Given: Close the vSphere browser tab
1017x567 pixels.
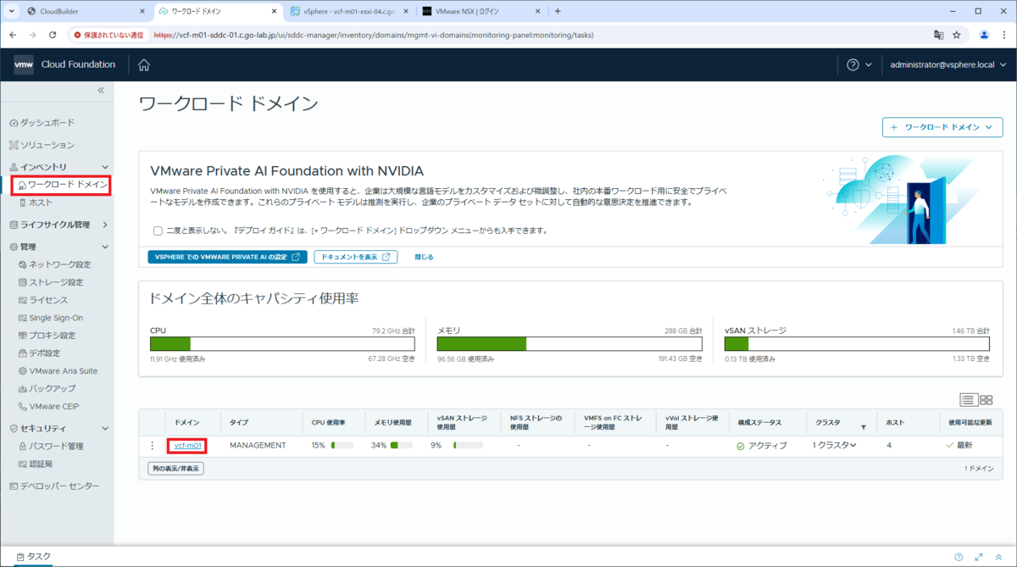Looking at the screenshot, I should point(404,11).
